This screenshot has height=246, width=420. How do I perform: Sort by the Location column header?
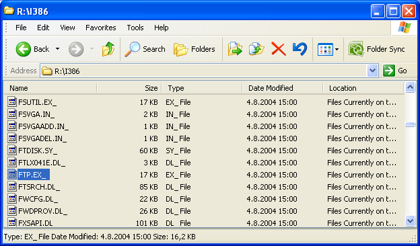click(x=363, y=88)
